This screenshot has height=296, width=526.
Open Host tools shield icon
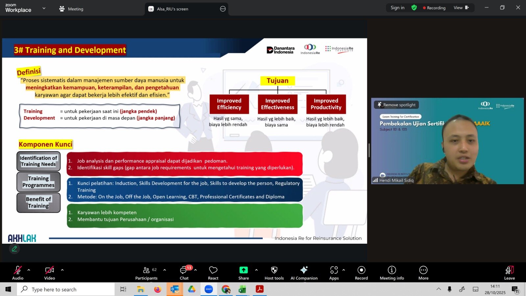[x=274, y=273]
